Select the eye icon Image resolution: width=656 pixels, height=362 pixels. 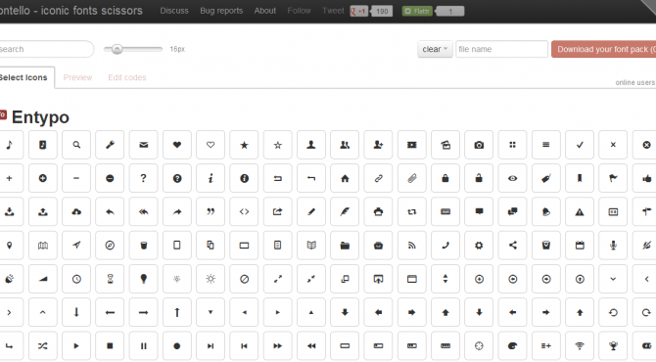(512, 178)
